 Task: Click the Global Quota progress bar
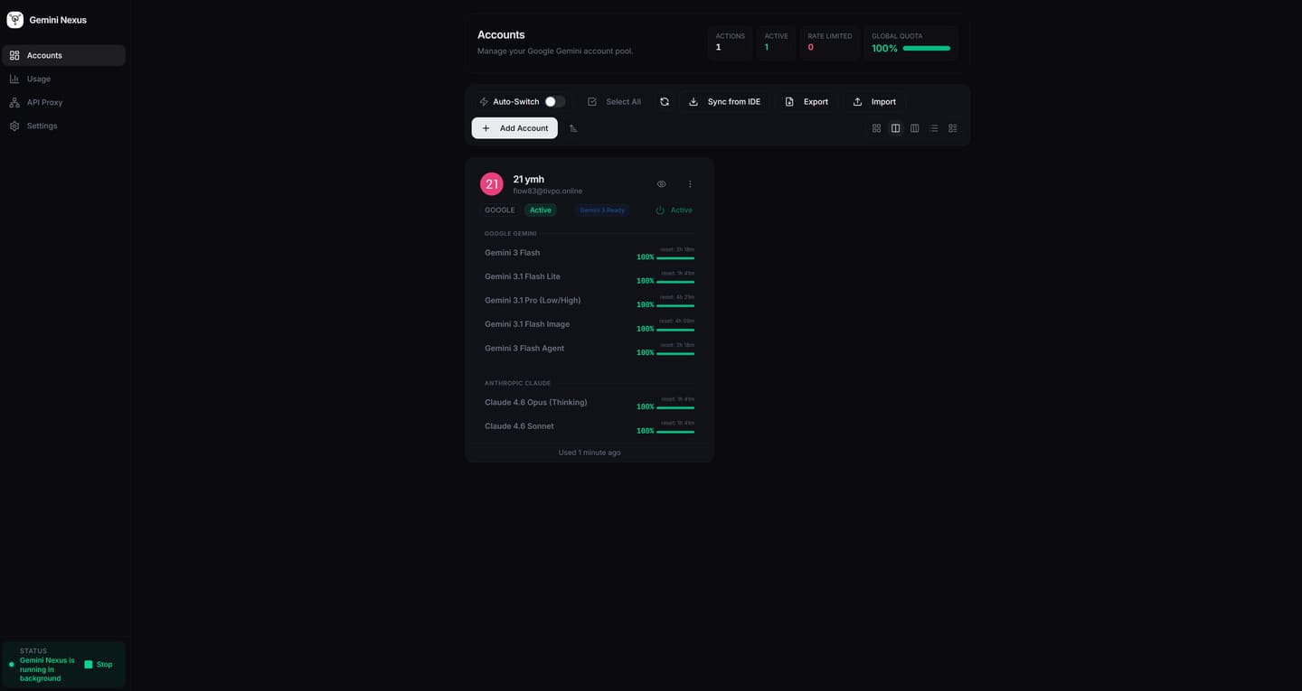point(927,48)
